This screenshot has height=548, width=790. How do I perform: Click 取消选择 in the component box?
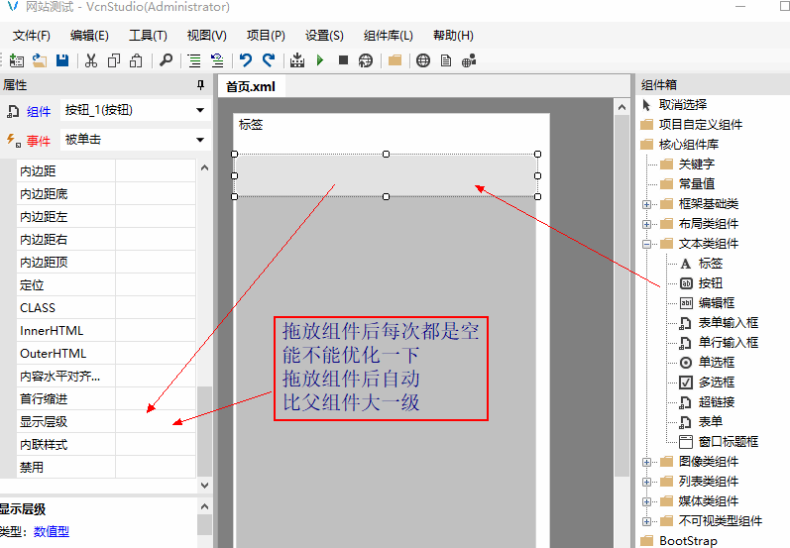682,105
